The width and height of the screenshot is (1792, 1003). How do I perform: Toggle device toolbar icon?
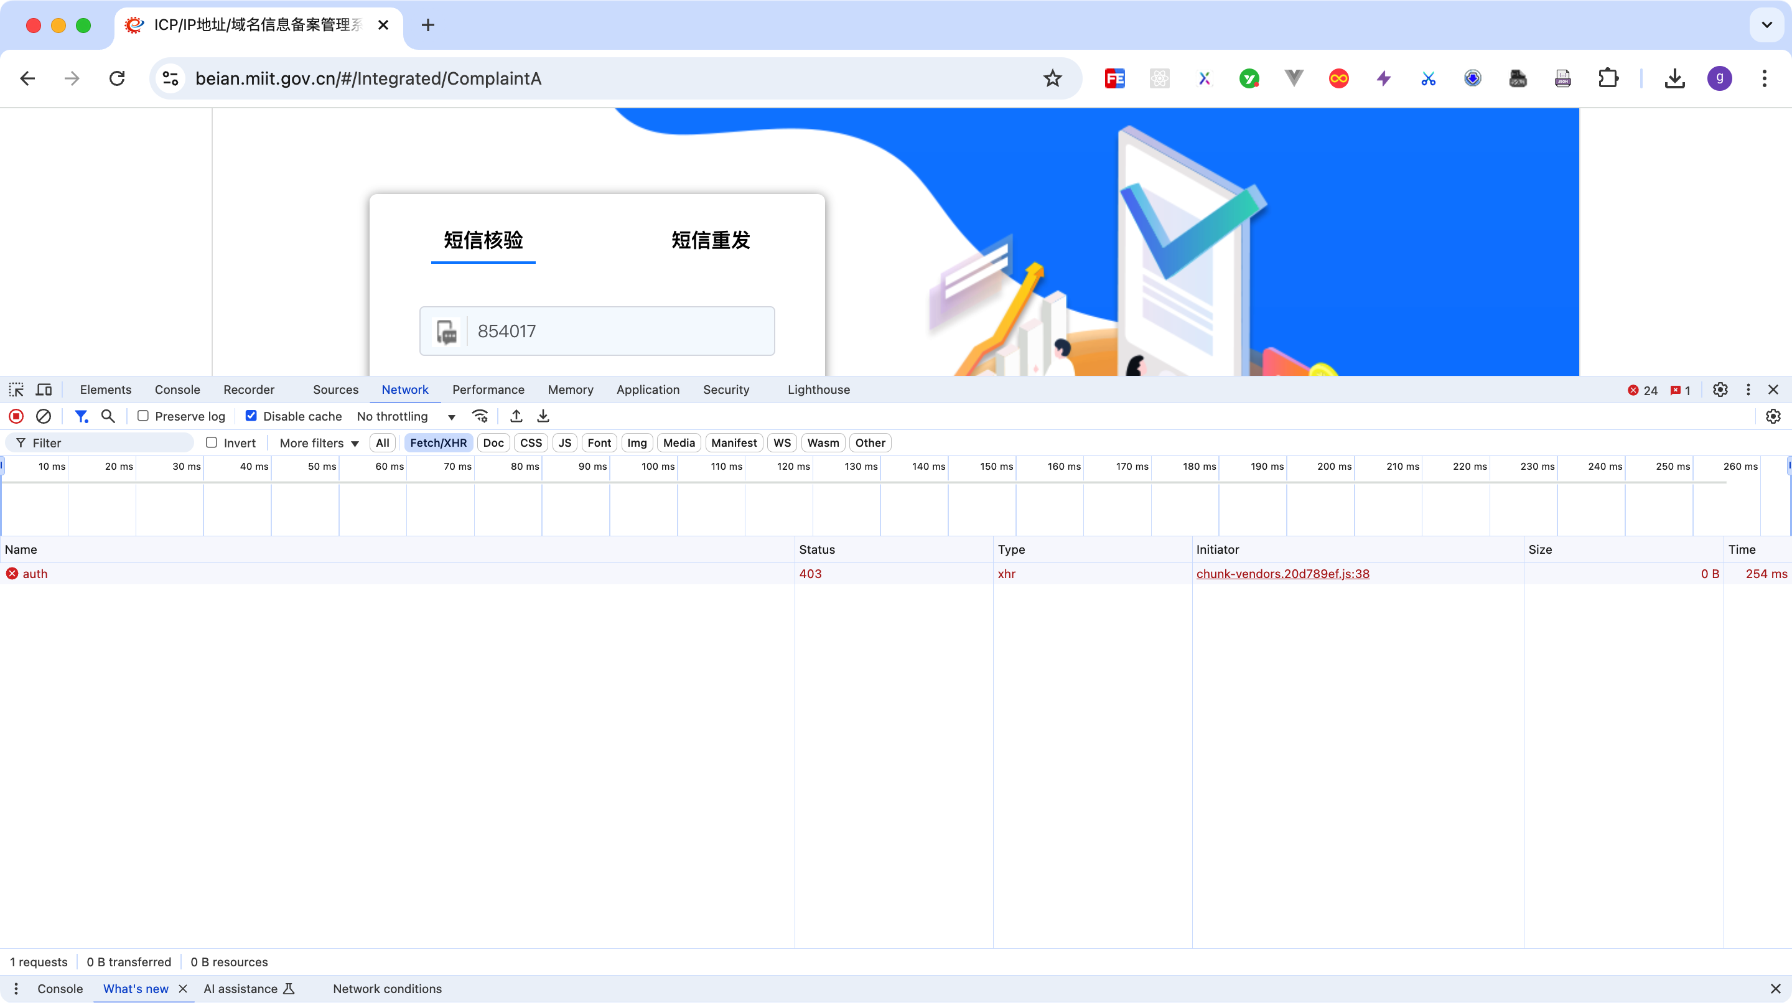[x=44, y=390]
